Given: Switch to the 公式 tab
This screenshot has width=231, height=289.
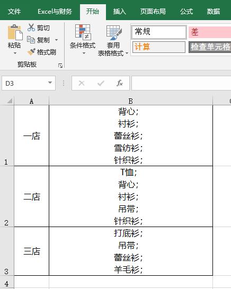Looking at the screenshot, I should [x=186, y=12].
